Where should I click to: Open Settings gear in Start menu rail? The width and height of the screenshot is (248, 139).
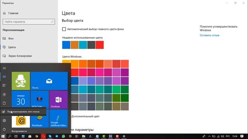pos(4,120)
